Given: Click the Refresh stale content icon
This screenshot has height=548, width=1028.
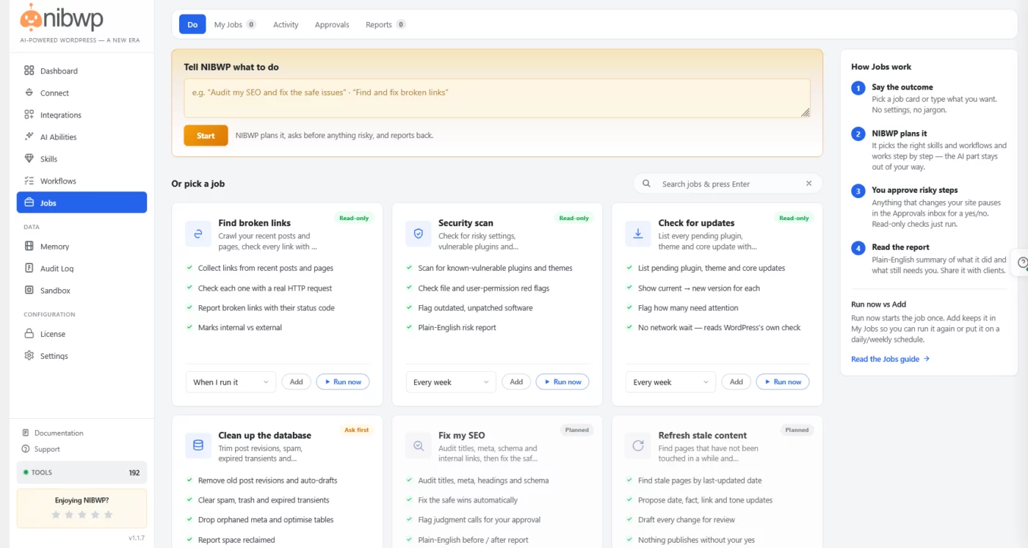Looking at the screenshot, I should [x=638, y=446].
